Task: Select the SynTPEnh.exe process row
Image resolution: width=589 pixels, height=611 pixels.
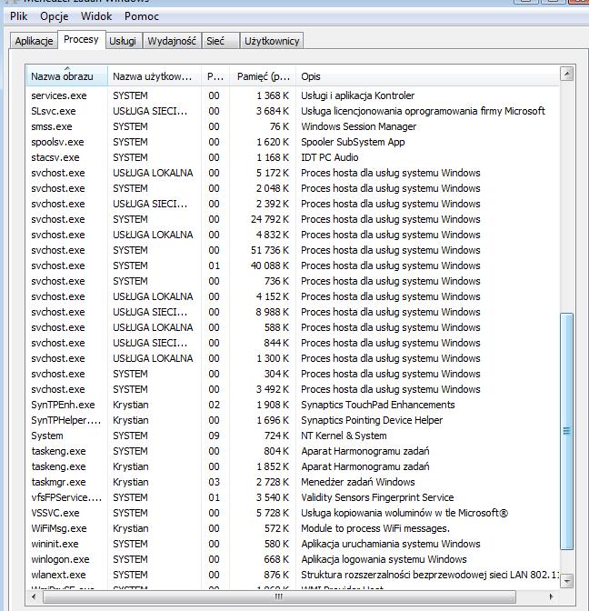Action: tap(63, 405)
